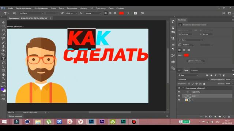Open the layer filter kind dropdown
234x131 pixels.
pyautogui.click(x=188, y=75)
